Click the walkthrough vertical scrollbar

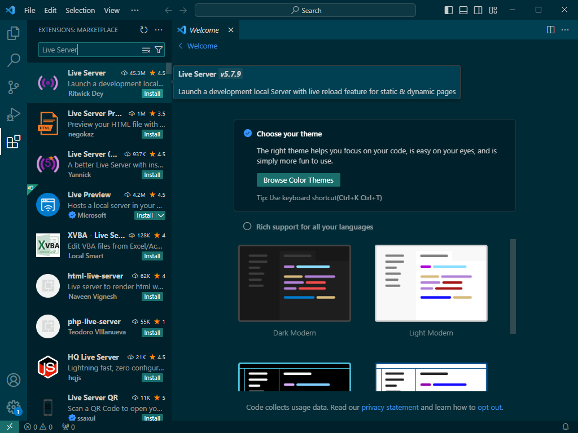(513, 286)
